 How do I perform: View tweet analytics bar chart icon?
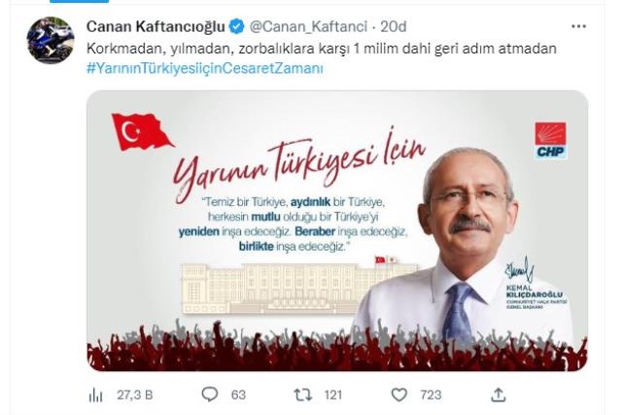pyautogui.click(x=95, y=395)
